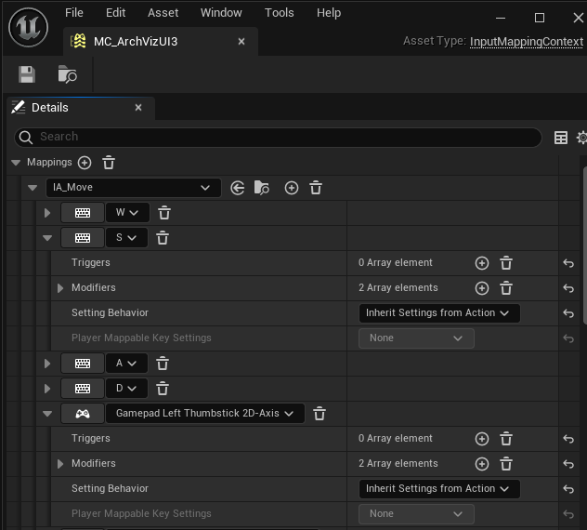Viewport: 587px width, 530px height.
Task: Delete the S key mapping
Action: coord(163,238)
